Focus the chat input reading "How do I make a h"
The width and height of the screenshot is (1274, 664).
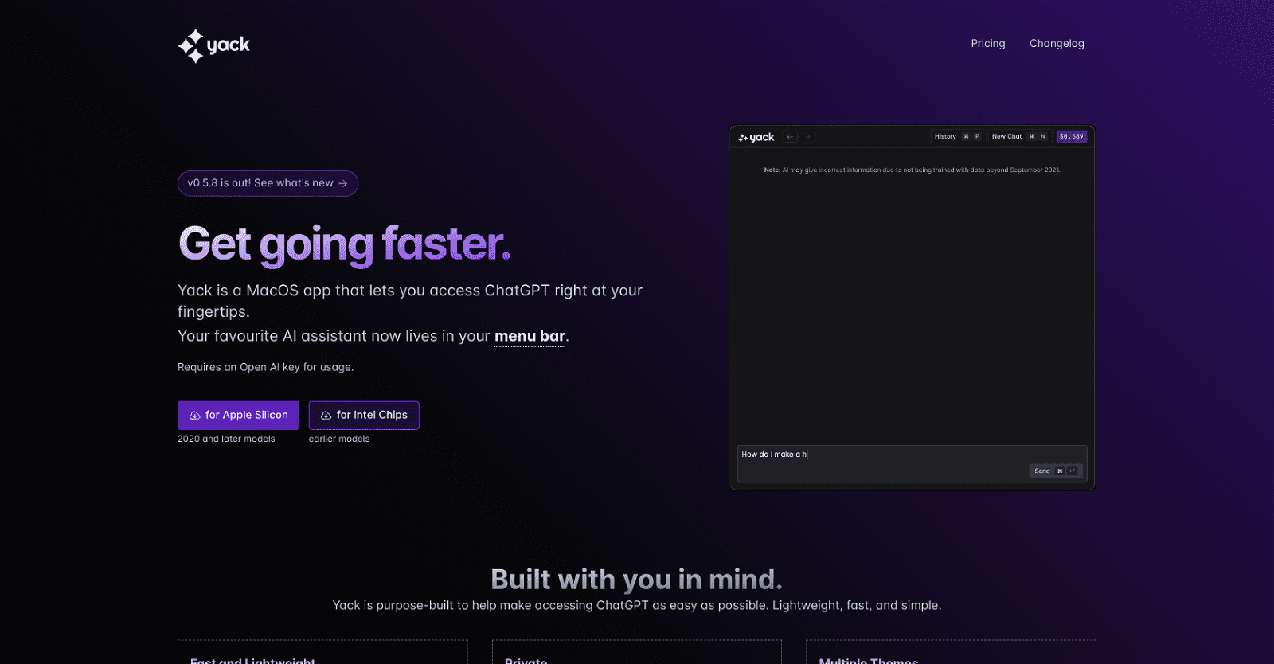[x=912, y=464]
